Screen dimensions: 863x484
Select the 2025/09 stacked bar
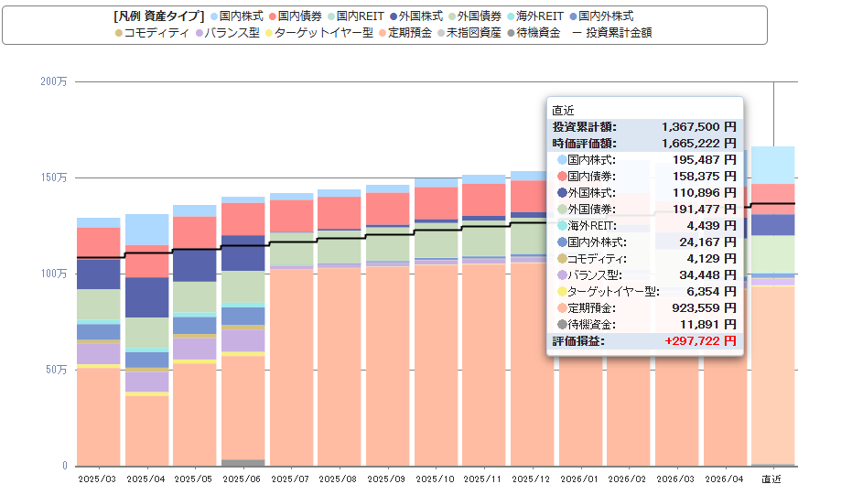(388, 326)
